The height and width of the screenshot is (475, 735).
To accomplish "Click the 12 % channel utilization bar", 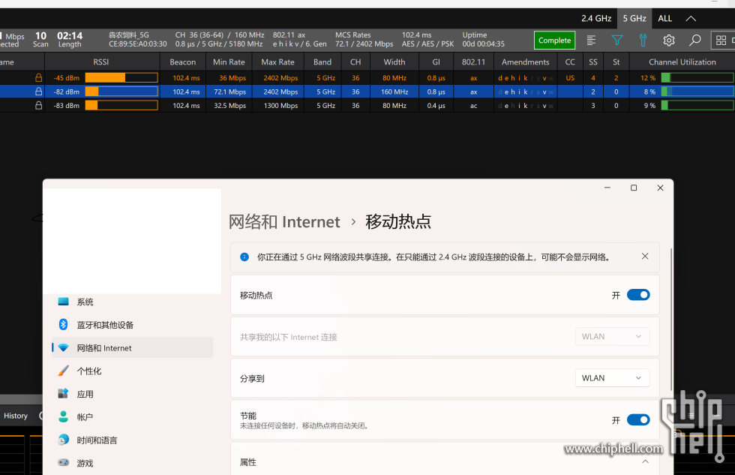I will (697, 78).
